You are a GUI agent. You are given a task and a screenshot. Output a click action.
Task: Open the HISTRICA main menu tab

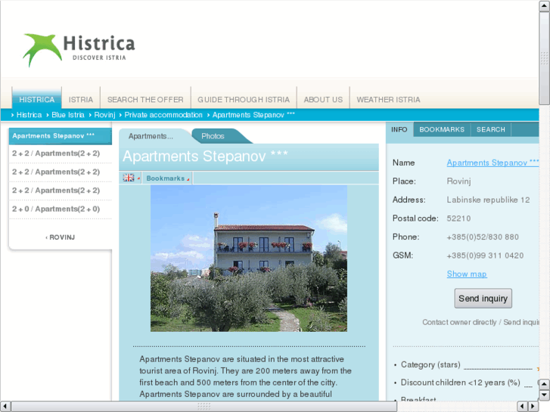[x=36, y=100]
